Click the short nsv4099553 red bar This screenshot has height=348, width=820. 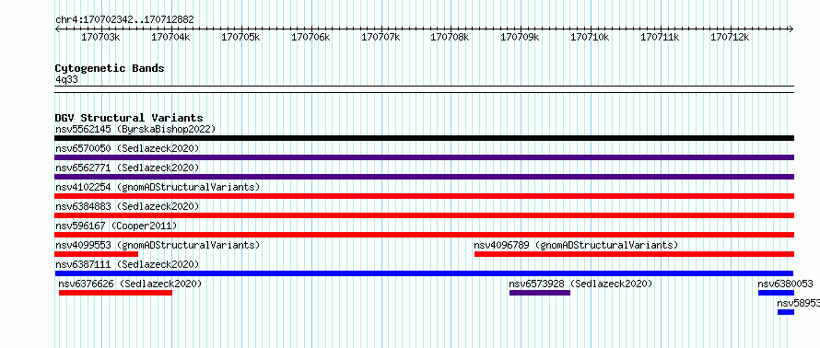[96, 254]
